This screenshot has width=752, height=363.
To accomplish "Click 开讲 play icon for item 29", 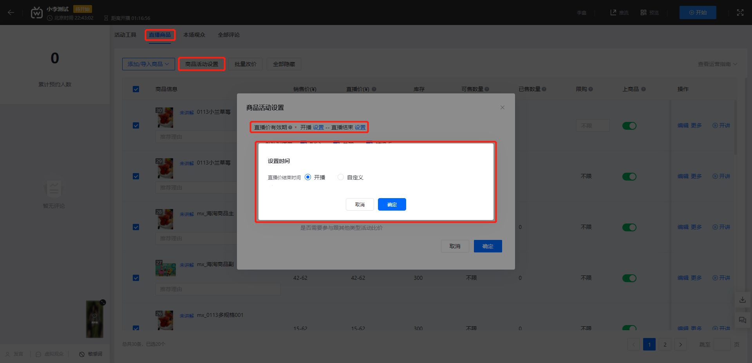I will pyautogui.click(x=715, y=176).
